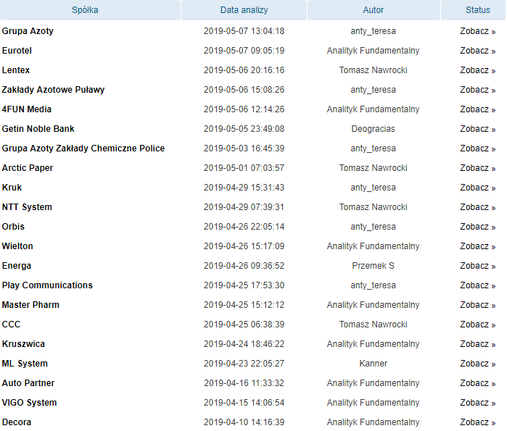Open Zobacz link for VIGO System
Screen dimensions: 507x431
point(477,403)
